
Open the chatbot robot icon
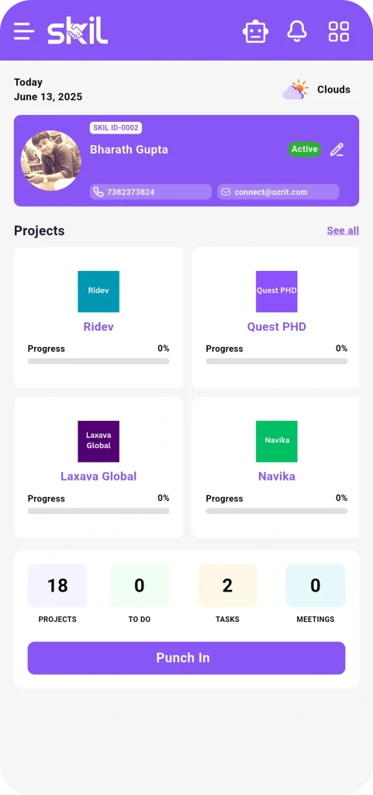(x=256, y=31)
